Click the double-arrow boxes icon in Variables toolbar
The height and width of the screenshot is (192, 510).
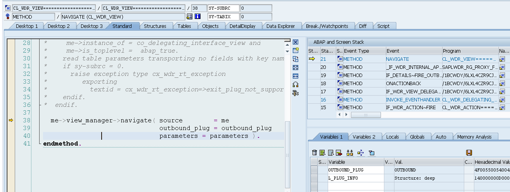[x=350, y=153]
